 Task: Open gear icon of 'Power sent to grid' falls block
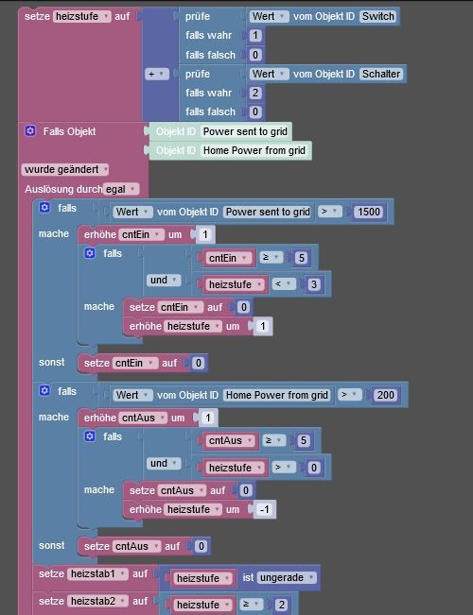[44, 208]
